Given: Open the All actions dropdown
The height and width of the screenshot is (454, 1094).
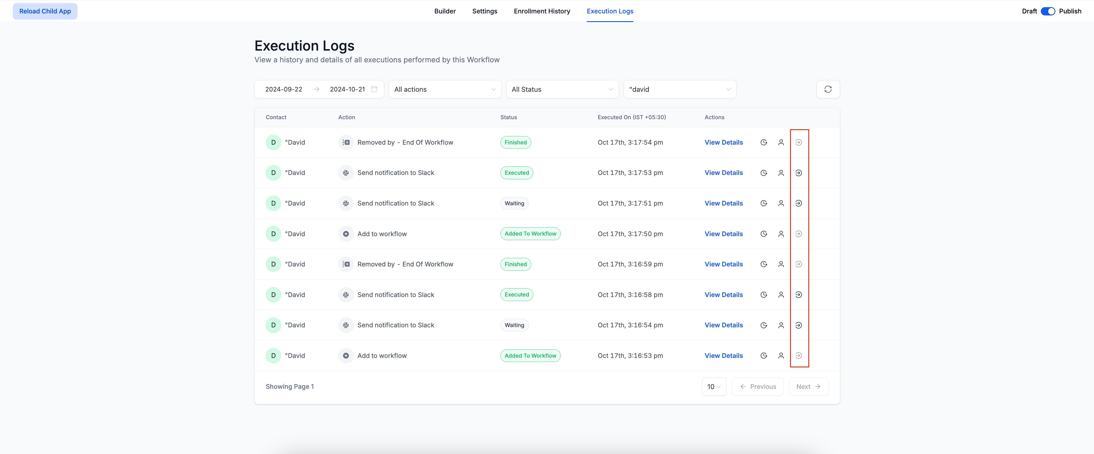Looking at the screenshot, I should (x=445, y=89).
